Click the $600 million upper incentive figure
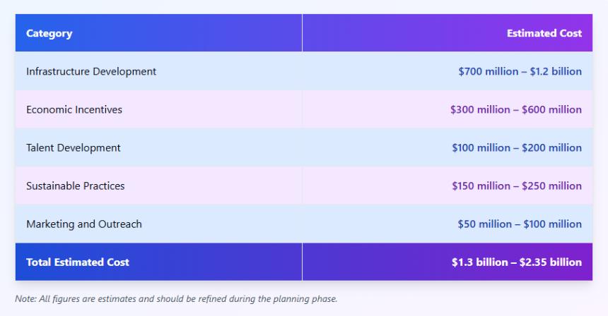Viewport: 608px width, 316px height. pyautogui.click(x=551, y=109)
